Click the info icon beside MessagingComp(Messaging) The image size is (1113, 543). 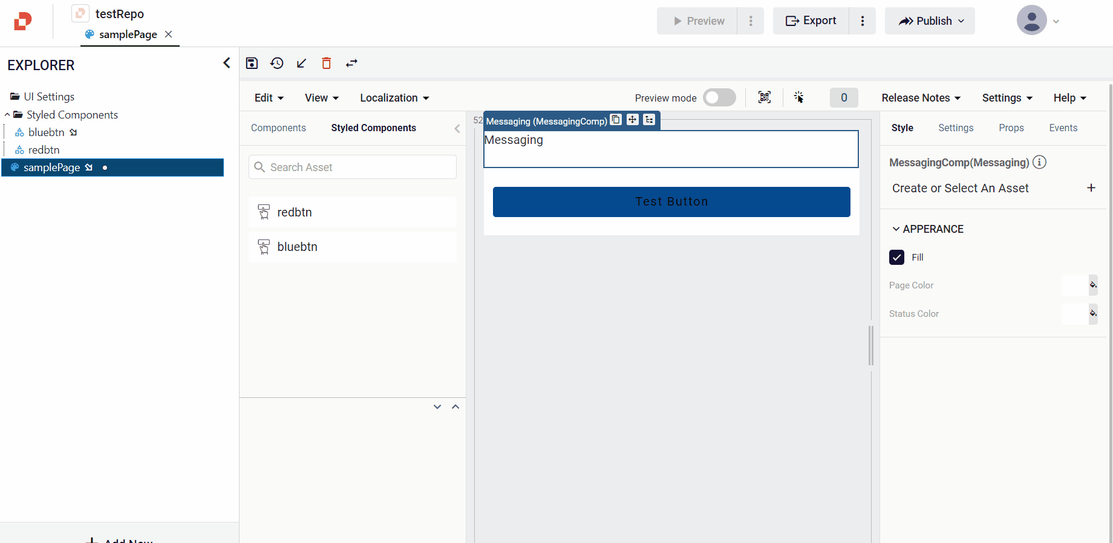click(1039, 162)
